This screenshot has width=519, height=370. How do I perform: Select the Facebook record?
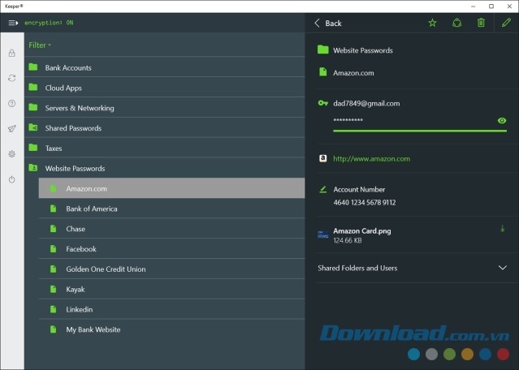[80, 249]
